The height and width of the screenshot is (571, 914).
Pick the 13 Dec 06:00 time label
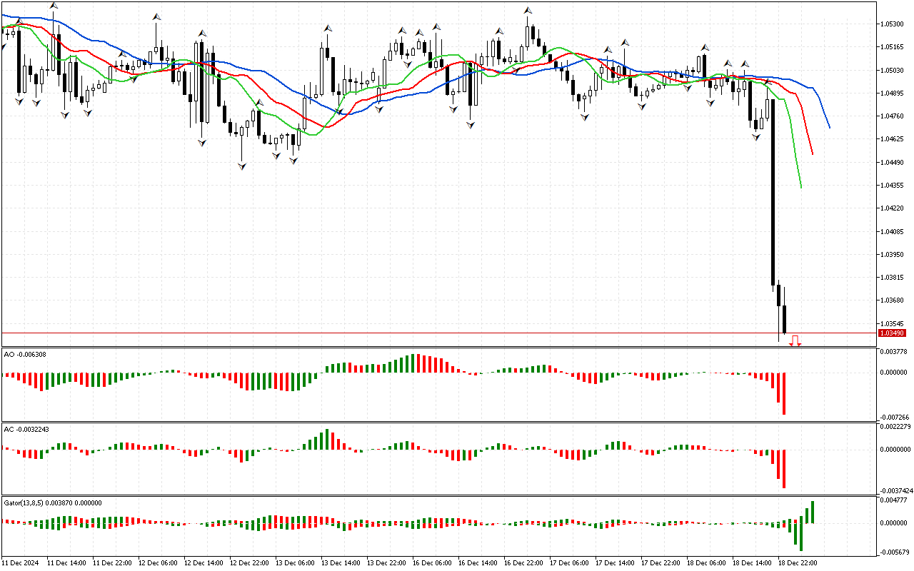click(296, 563)
